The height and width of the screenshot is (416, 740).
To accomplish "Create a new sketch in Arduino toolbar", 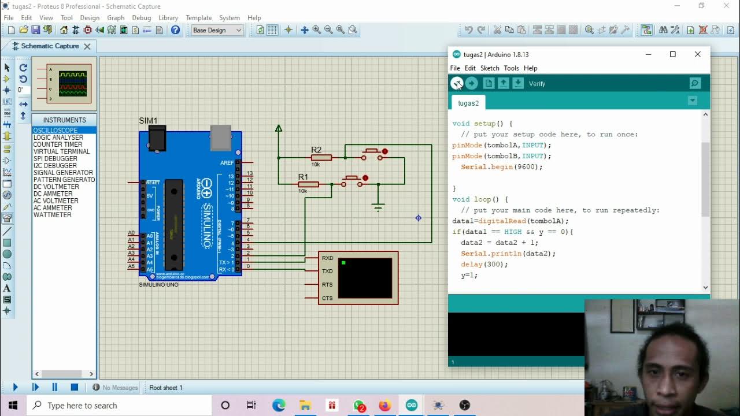I will 489,84.
